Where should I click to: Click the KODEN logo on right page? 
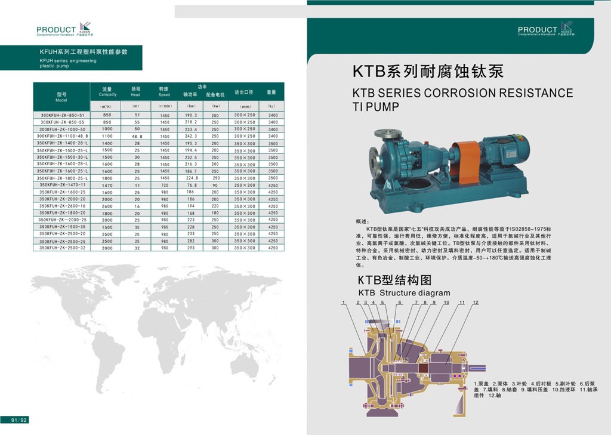[566, 27]
